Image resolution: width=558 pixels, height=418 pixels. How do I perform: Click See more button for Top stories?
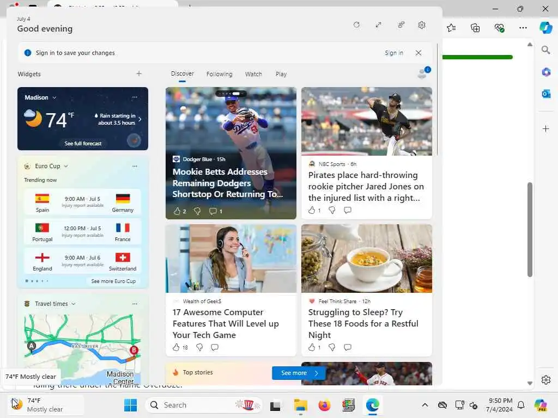pos(298,373)
